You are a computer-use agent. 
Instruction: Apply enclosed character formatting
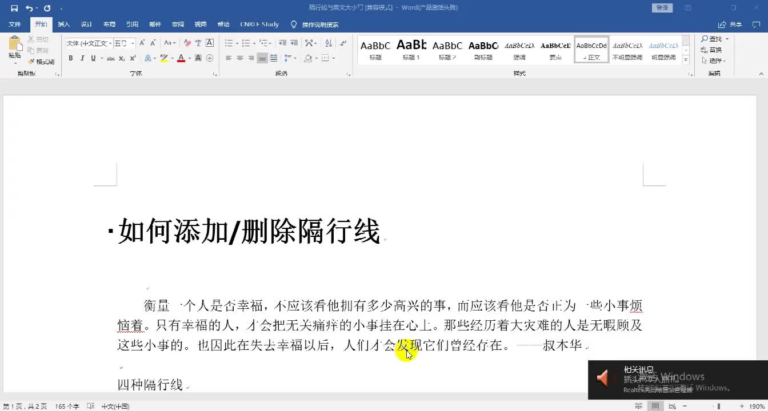[x=210, y=58]
